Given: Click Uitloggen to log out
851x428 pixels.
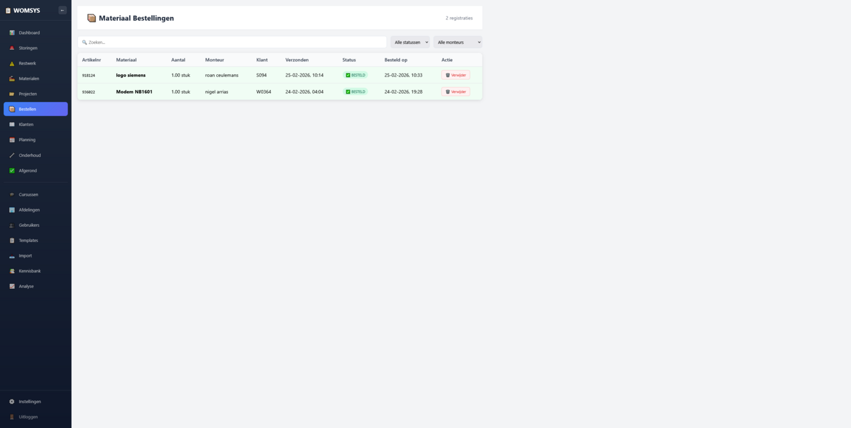Looking at the screenshot, I should 28,417.
